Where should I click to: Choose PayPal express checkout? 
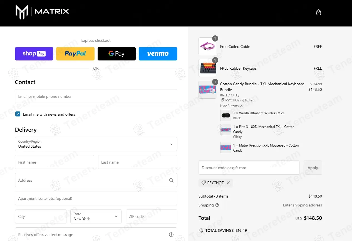pos(75,54)
